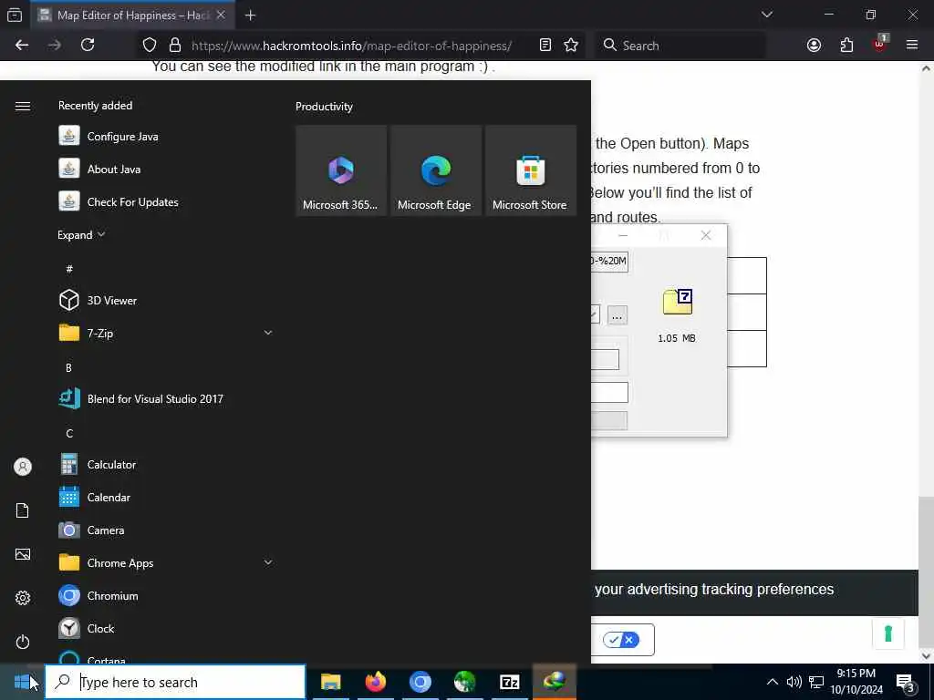Open 7-Zip from taskbar
Screen dimensions: 934x700
point(509,682)
